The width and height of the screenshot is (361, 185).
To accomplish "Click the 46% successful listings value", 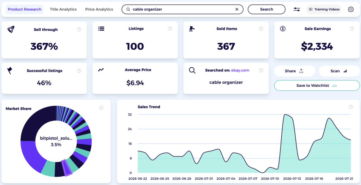I will coord(44,83).
